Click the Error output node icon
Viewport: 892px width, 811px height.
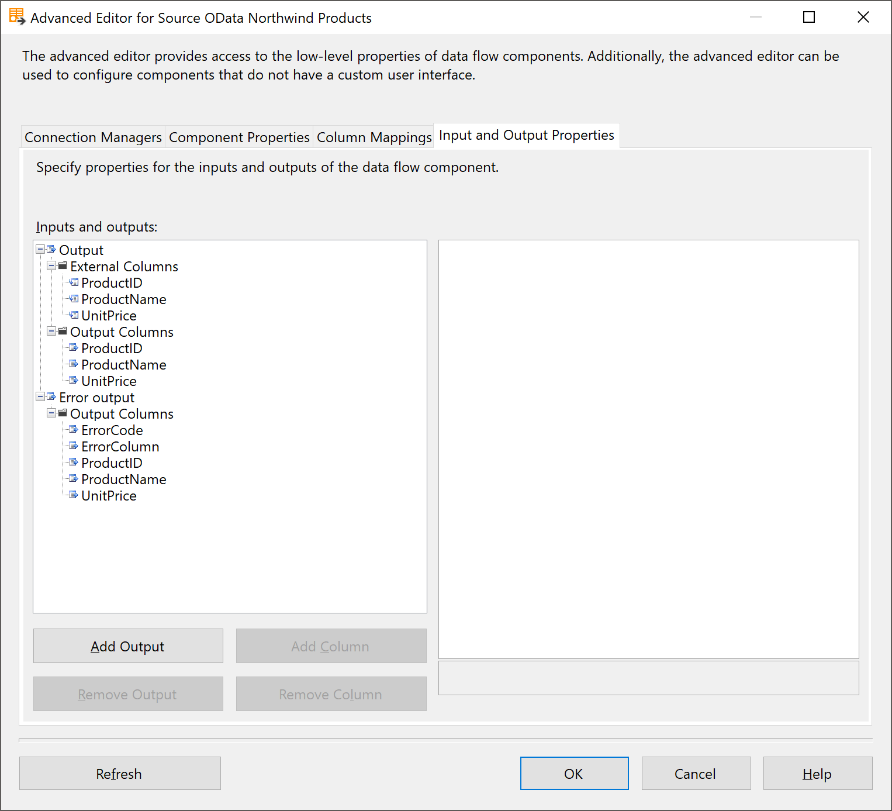tap(51, 397)
